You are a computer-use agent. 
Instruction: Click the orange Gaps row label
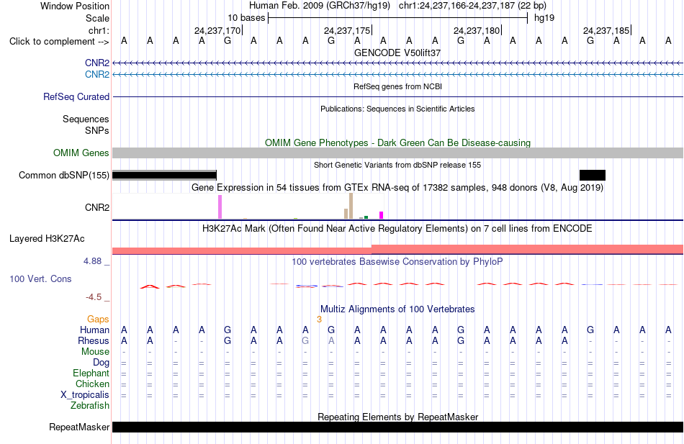[x=98, y=320]
